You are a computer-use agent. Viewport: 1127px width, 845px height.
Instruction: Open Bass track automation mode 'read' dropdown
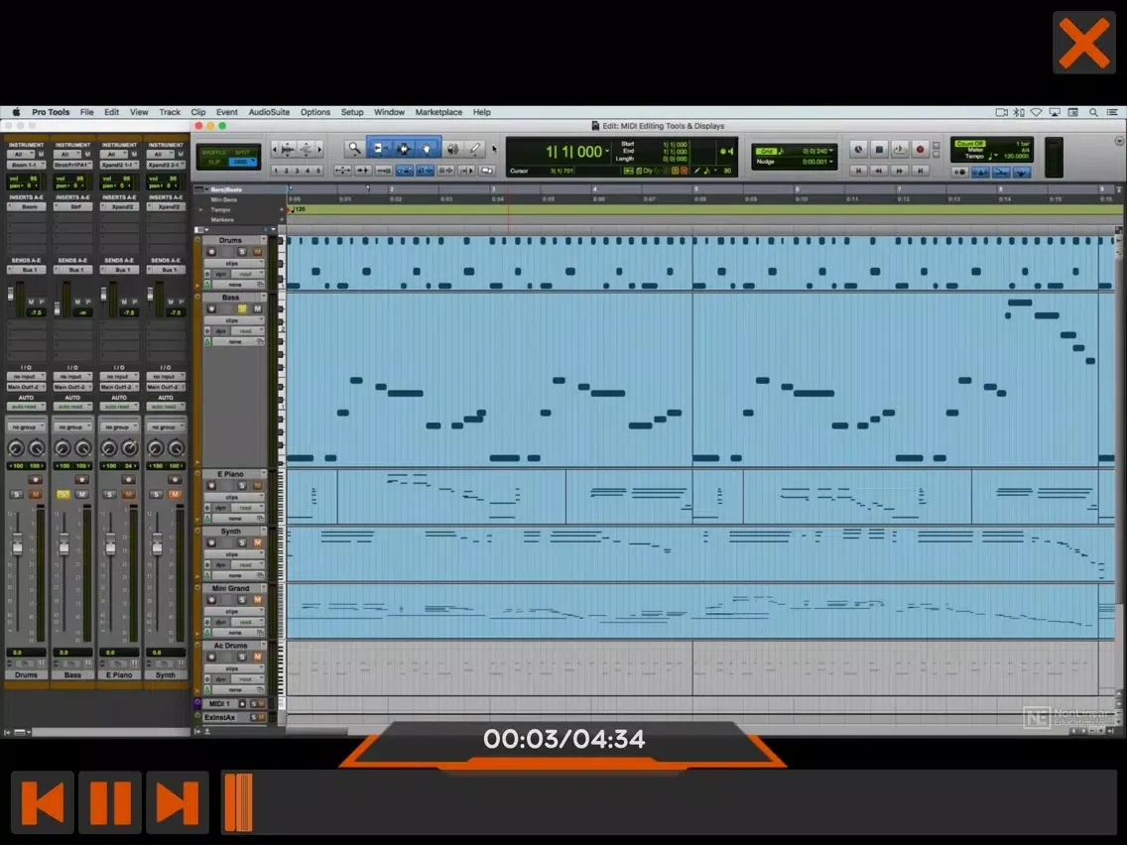247,331
